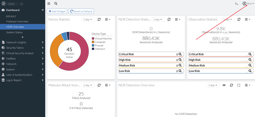Search Critical Risk NDR detections magnifier
The height and width of the screenshot is (117, 255).
tap(180, 54)
